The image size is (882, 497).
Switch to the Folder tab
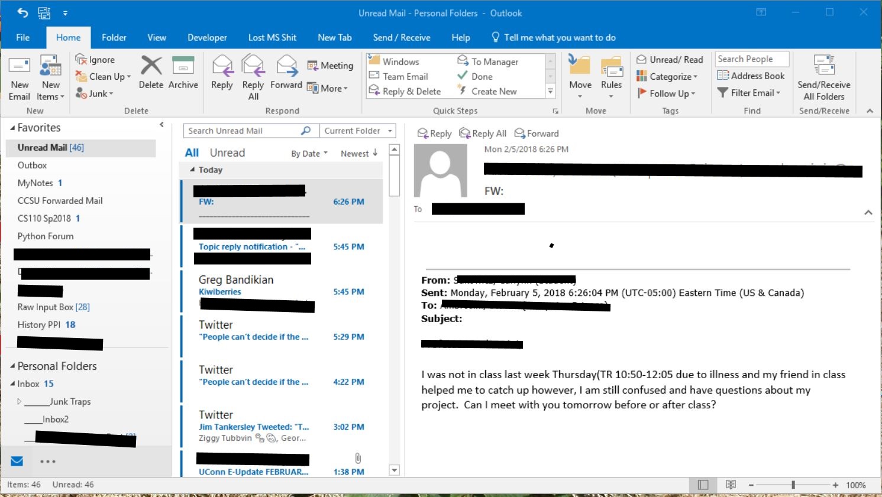coord(114,37)
